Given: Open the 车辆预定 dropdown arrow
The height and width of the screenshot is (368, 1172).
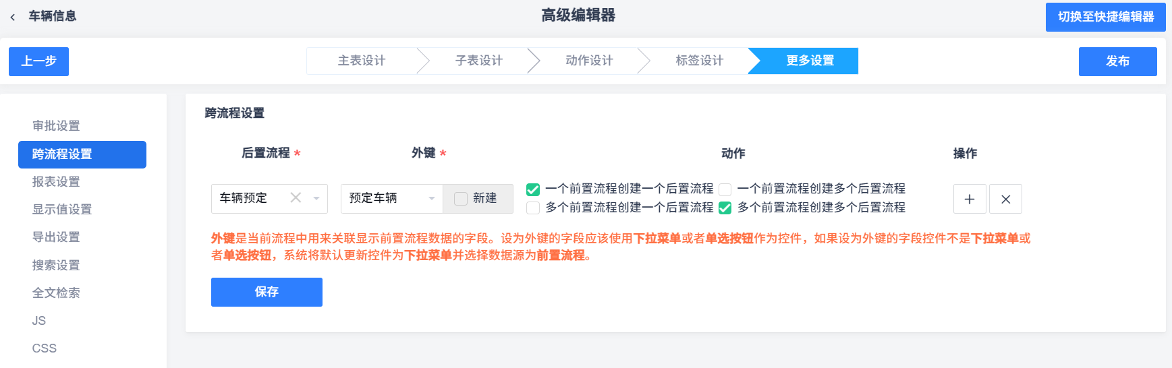Looking at the screenshot, I should [316, 198].
